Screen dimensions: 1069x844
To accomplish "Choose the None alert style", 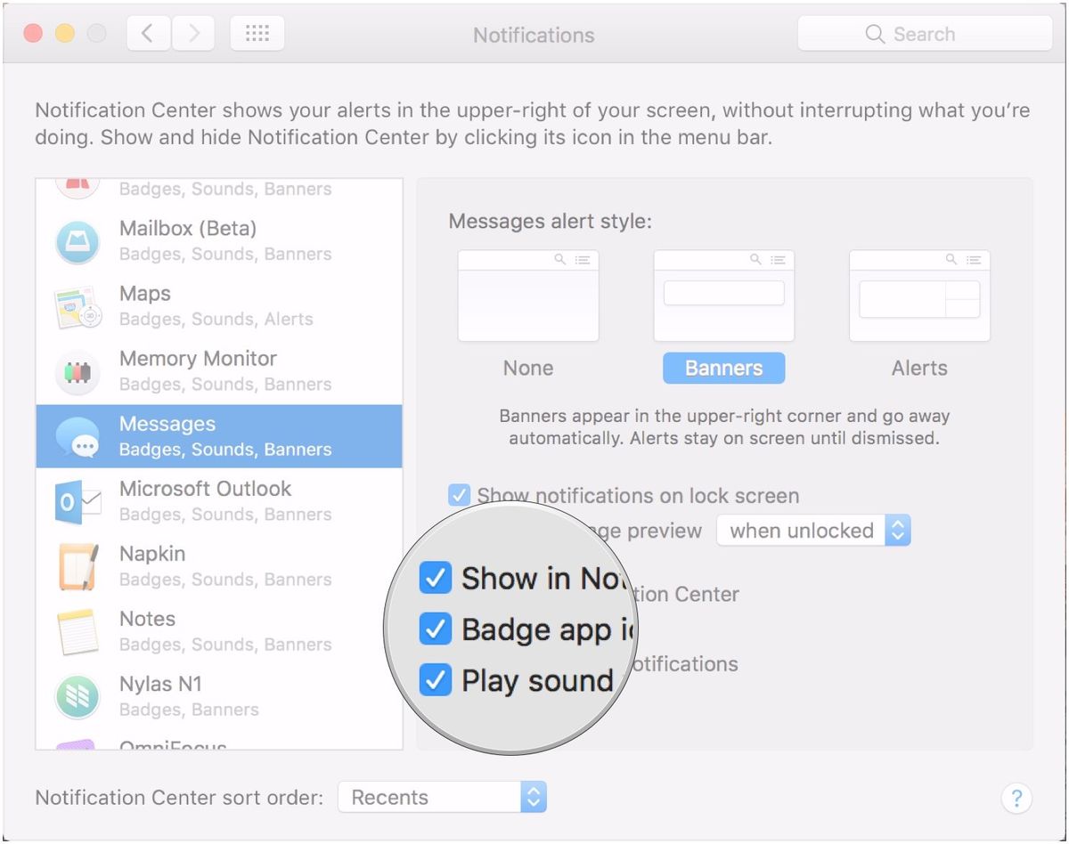I will 527,296.
